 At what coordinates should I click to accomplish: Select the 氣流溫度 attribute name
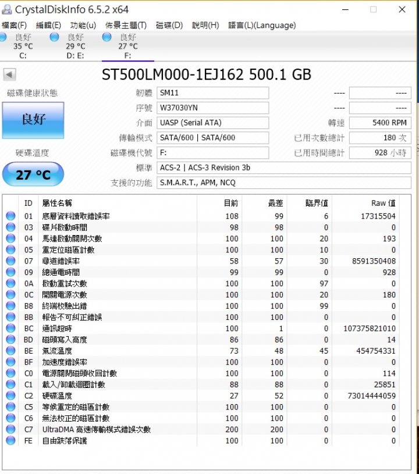57,351
